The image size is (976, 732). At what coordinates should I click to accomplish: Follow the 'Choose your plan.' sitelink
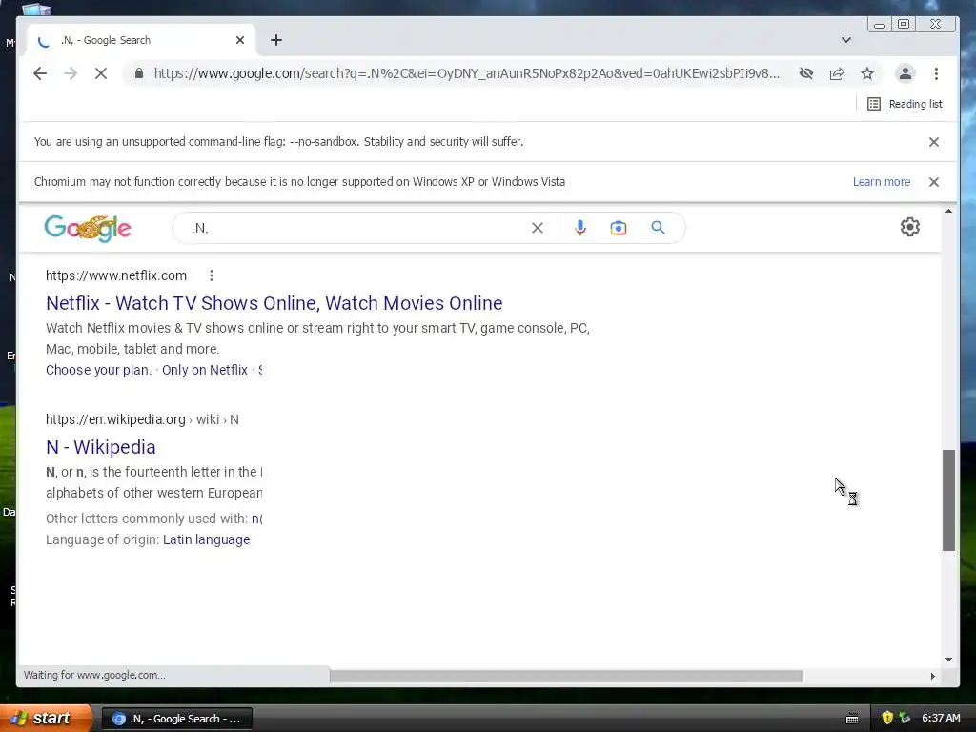pos(98,370)
